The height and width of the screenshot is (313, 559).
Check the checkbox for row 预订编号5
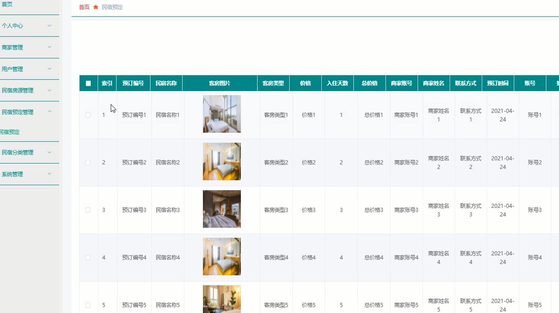point(88,305)
